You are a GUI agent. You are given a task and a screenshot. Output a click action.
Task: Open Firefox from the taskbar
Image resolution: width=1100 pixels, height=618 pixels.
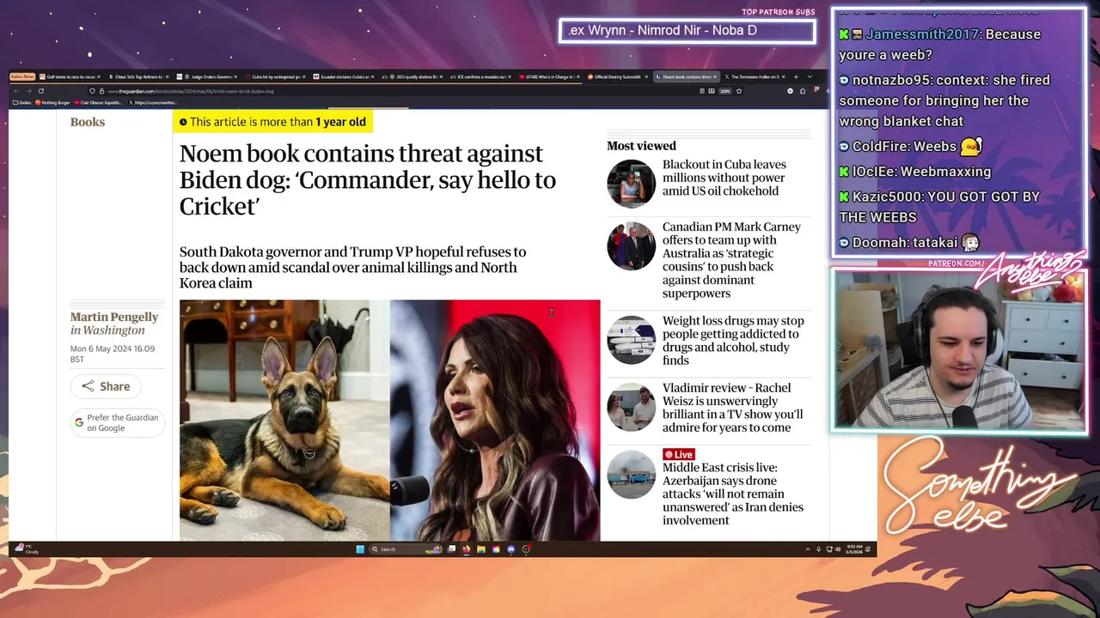point(466,549)
